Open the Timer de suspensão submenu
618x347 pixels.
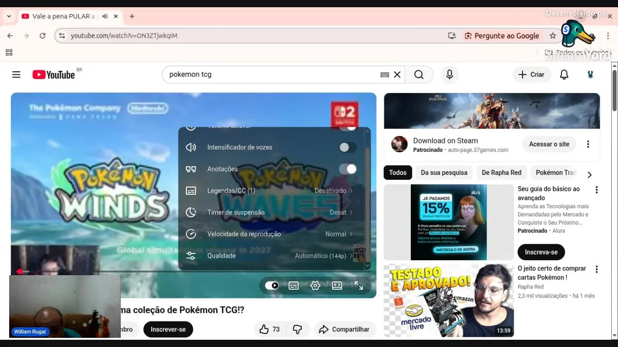[x=272, y=213]
